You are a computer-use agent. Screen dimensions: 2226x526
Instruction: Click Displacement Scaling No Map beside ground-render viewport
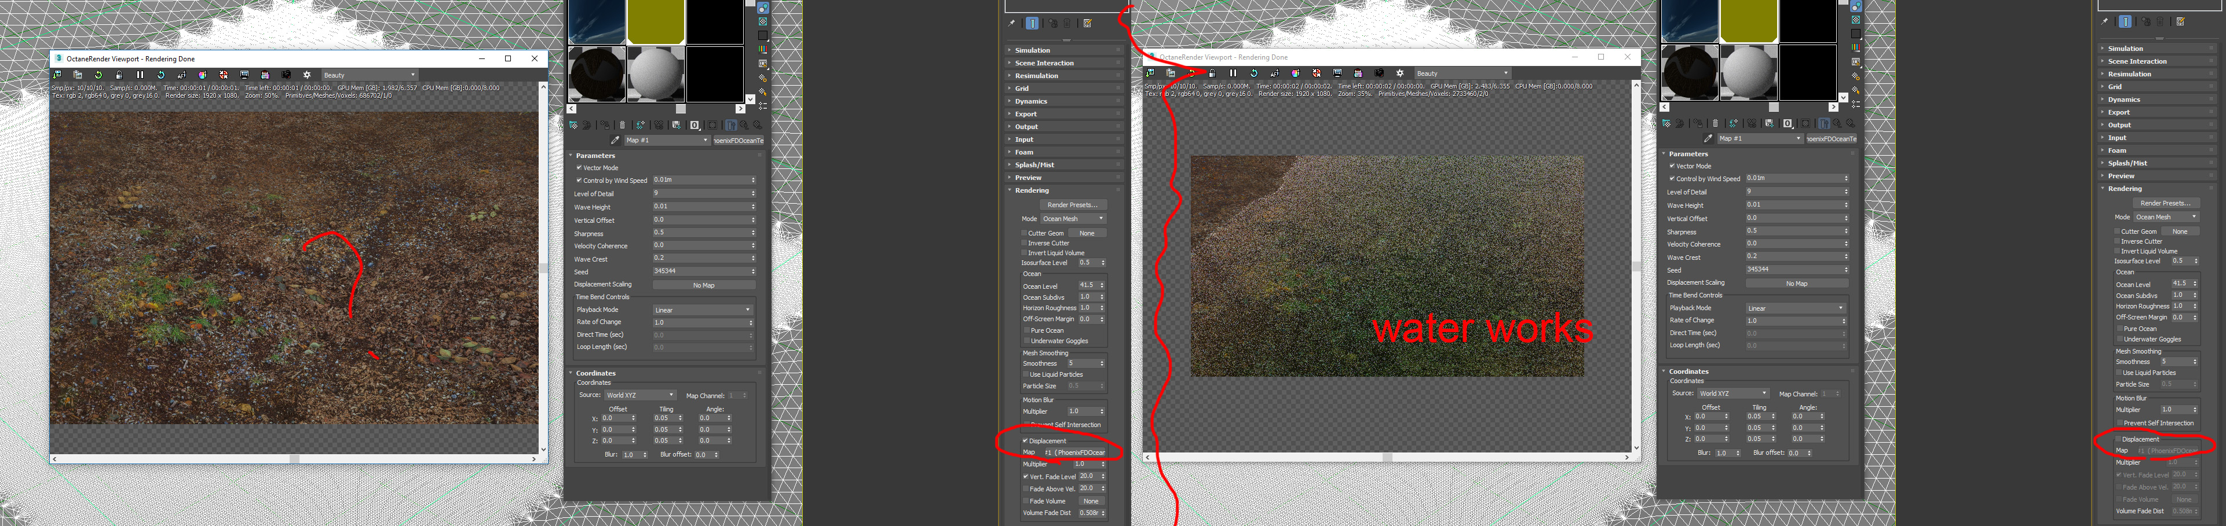pyautogui.click(x=703, y=285)
